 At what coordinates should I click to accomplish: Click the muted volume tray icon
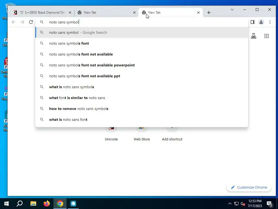pos(243,204)
